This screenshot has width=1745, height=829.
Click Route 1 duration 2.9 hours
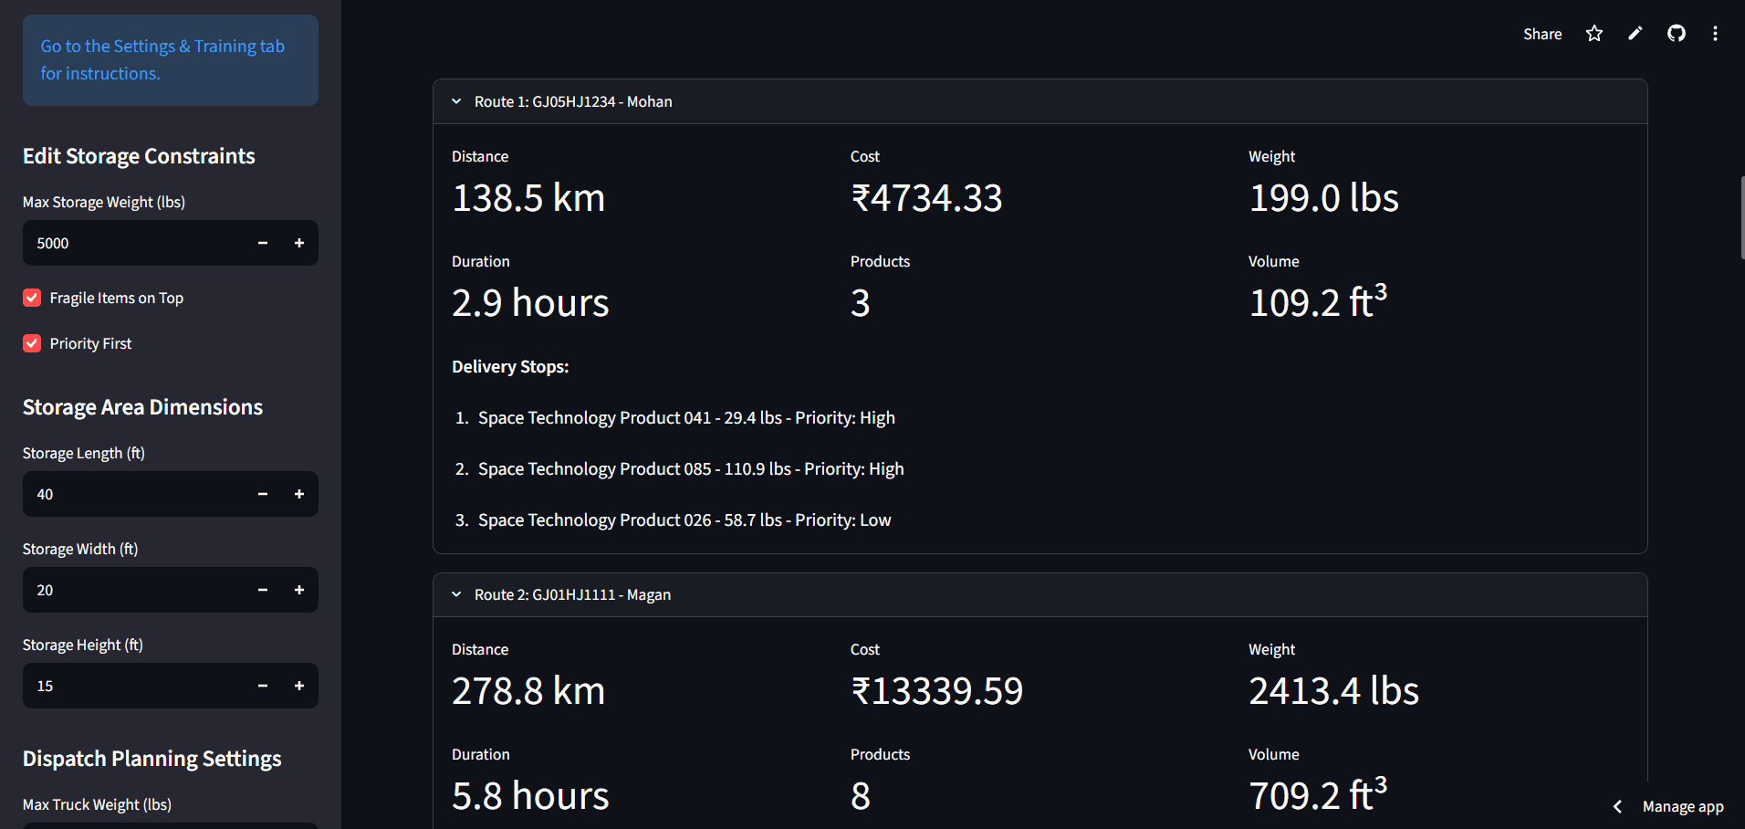[530, 303]
